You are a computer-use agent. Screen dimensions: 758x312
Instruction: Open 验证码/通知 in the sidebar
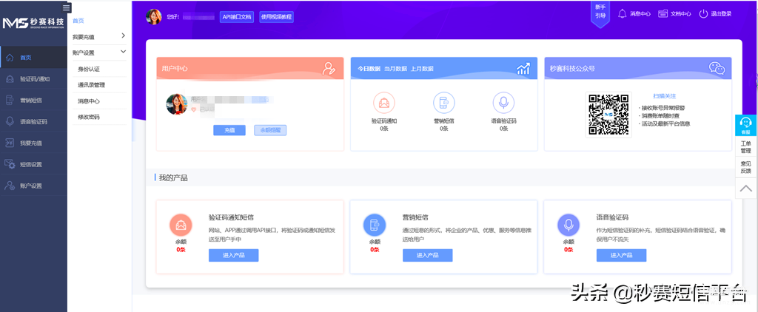click(x=33, y=79)
